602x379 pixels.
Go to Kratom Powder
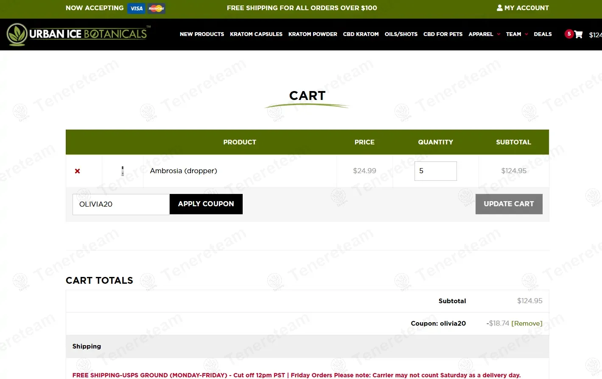tap(313, 34)
